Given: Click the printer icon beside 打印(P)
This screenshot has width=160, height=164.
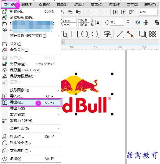Looking at the screenshot, I should pos(5,137).
